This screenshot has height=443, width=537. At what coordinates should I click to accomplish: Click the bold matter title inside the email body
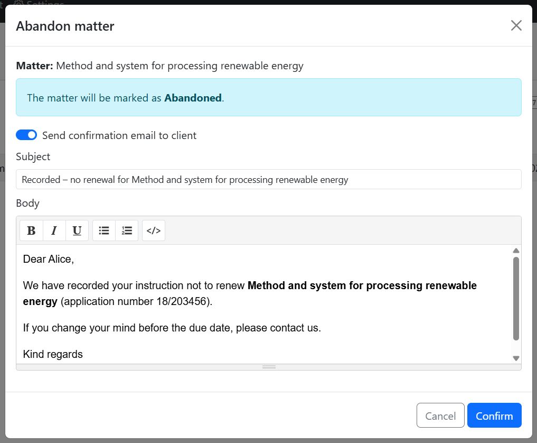click(362, 286)
